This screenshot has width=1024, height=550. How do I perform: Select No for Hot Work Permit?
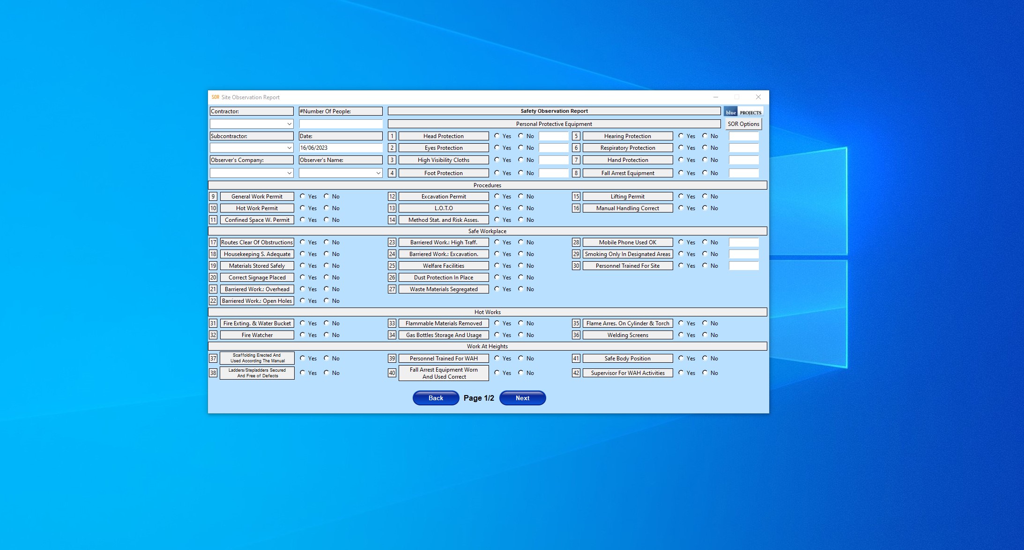(x=326, y=208)
